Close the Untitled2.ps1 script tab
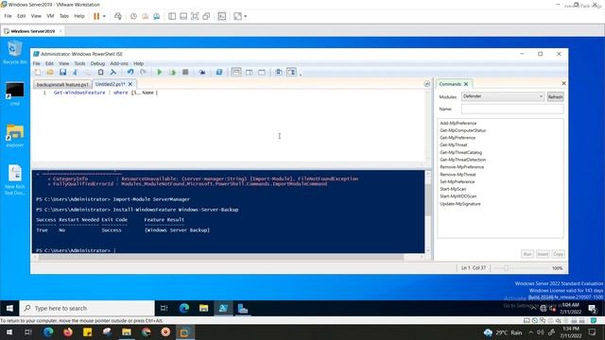605x340 pixels. click(x=130, y=84)
